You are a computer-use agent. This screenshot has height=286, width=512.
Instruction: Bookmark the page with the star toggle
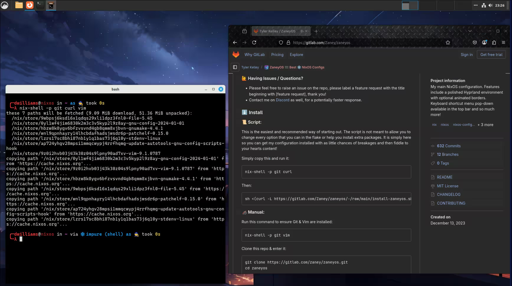click(448, 42)
